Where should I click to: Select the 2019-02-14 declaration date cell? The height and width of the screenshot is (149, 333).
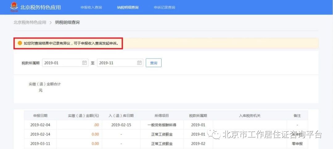tap(40, 134)
